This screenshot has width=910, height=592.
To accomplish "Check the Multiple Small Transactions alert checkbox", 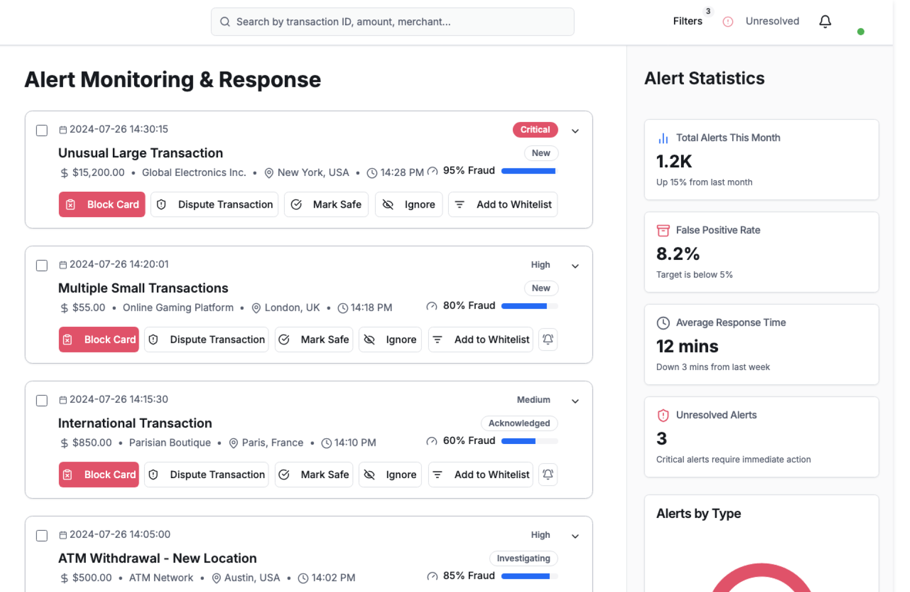I will click(x=42, y=265).
